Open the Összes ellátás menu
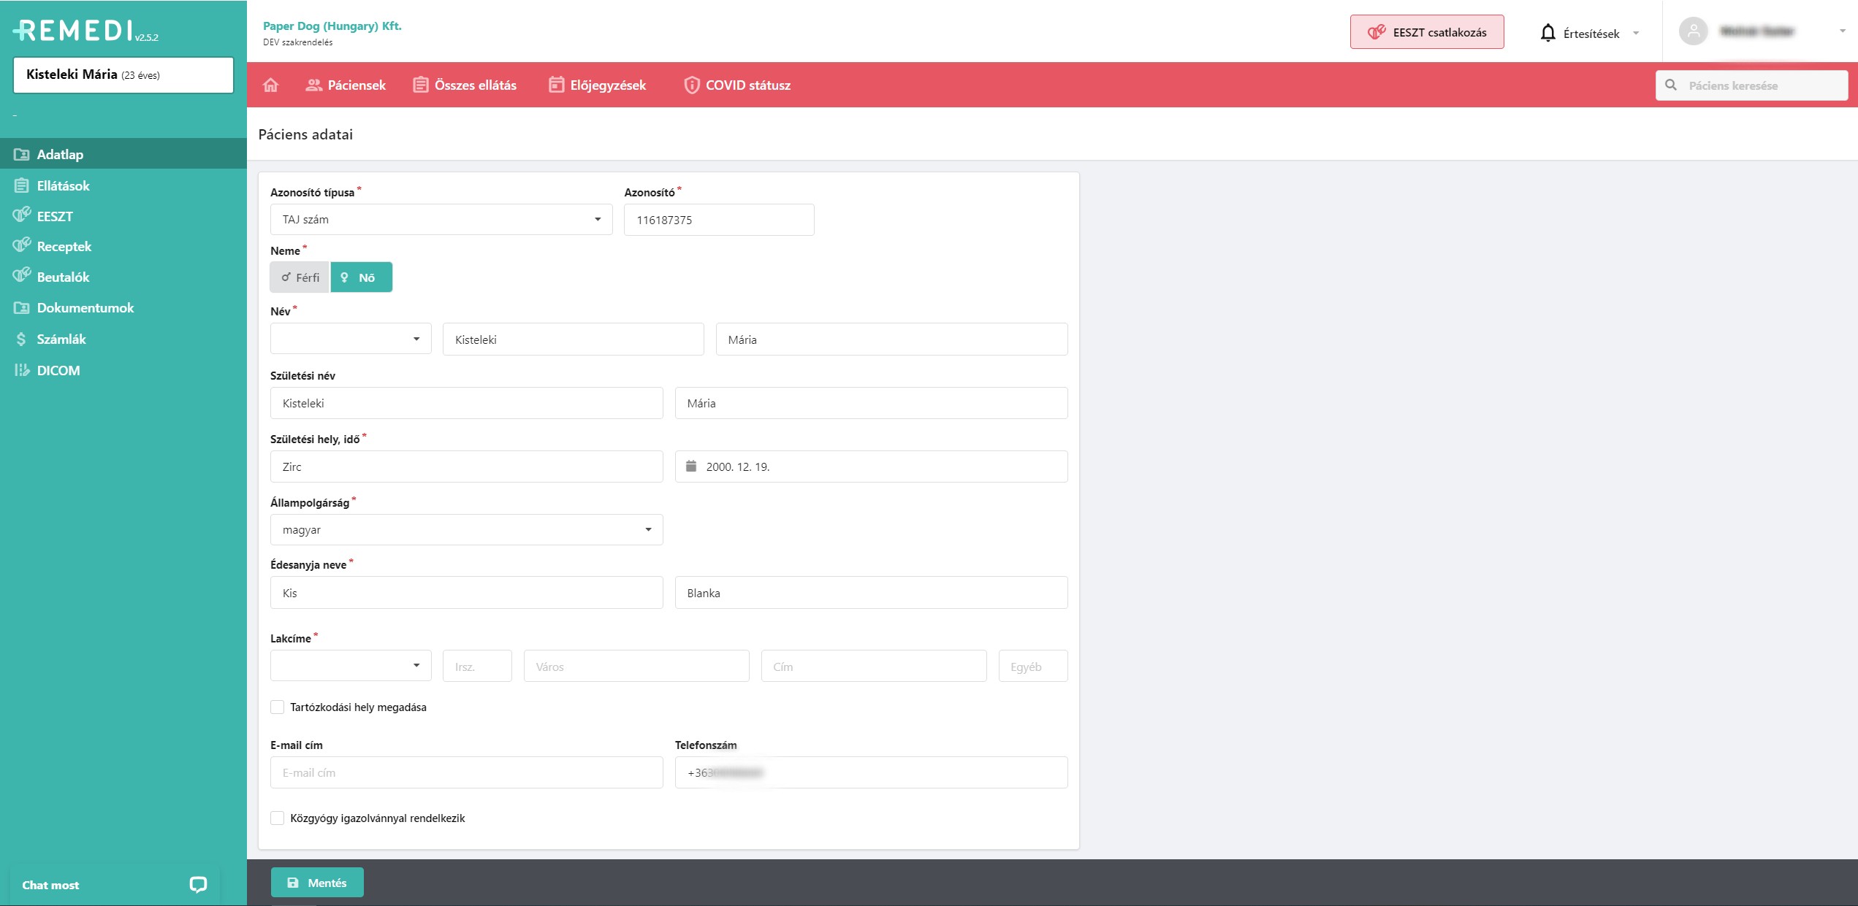 pyautogui.click(x=465, y=85)
